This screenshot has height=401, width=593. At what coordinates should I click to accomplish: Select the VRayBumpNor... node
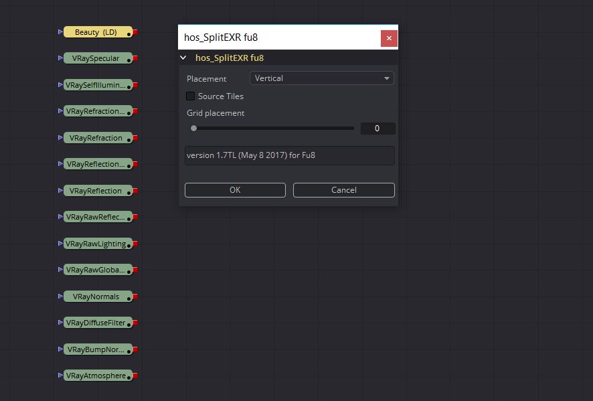click(98, 350)
